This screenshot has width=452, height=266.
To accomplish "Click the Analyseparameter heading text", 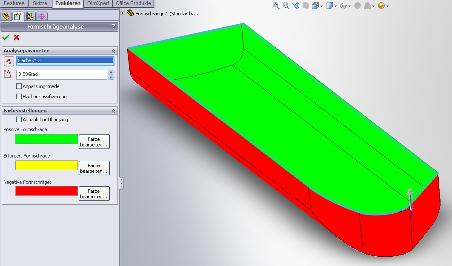I will tap(26, 51).
